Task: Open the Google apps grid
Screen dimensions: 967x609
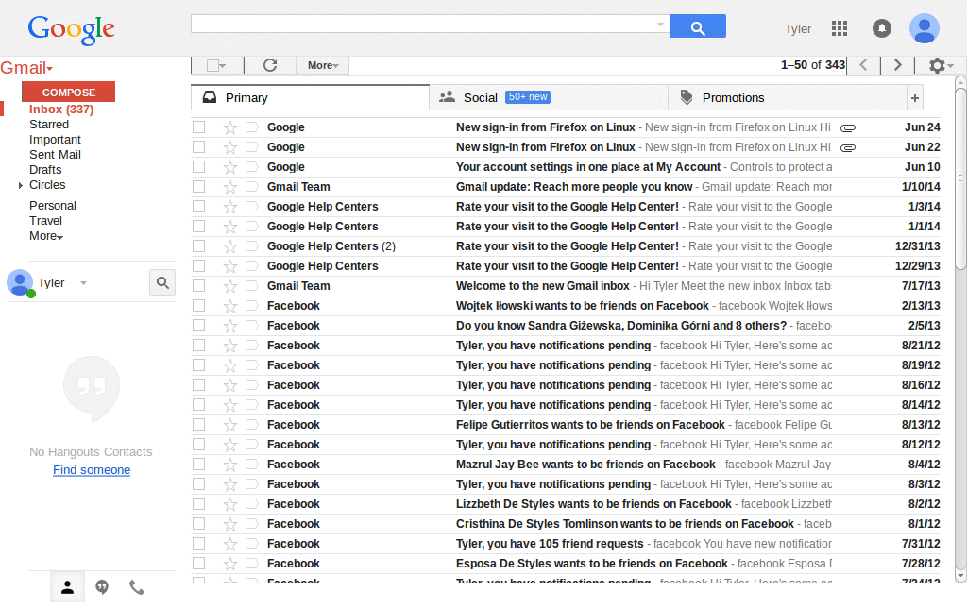Action: click(x=840, y=28)
